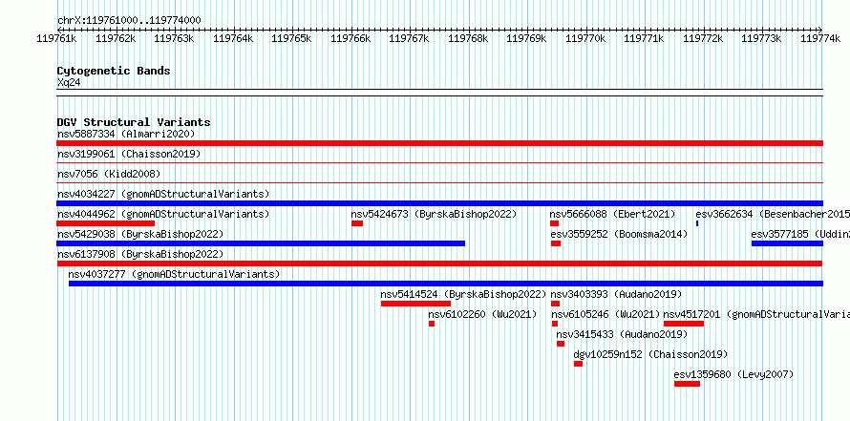
Task: Click the esv1359680 (Levy2007) label
Action: click(x=733, y=374)
